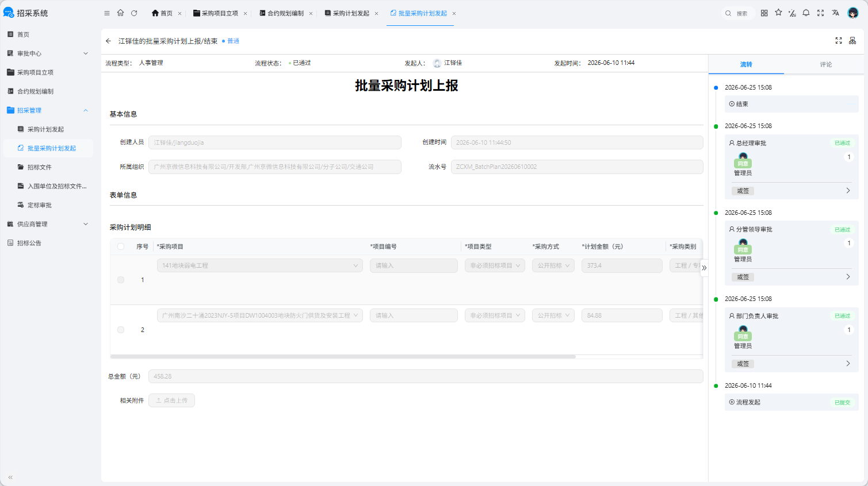
Task: Open the language translation icon
Action: click(x=835, y=13)
